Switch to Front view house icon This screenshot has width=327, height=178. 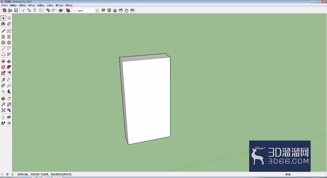click(x=115, y=10)
